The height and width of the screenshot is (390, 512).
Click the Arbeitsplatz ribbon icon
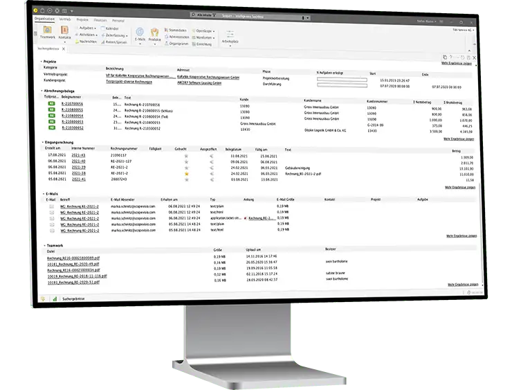tap(230, 35)
